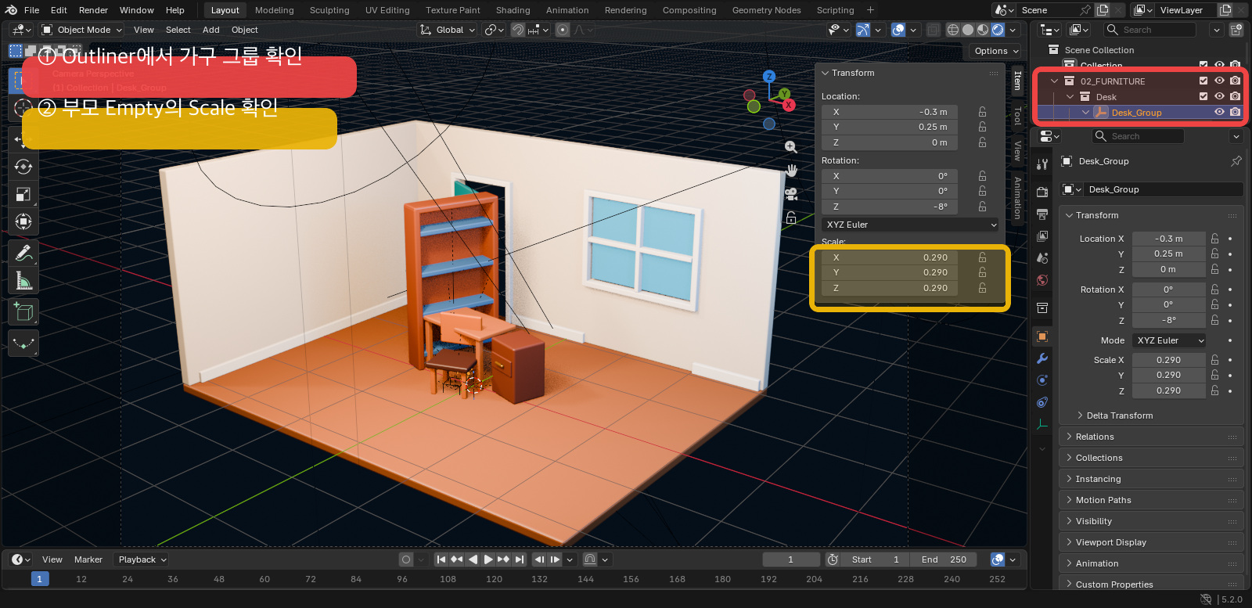The width and height of the screenshot is (1252, 608).
Task: Open the File menu
Action: 31,10
